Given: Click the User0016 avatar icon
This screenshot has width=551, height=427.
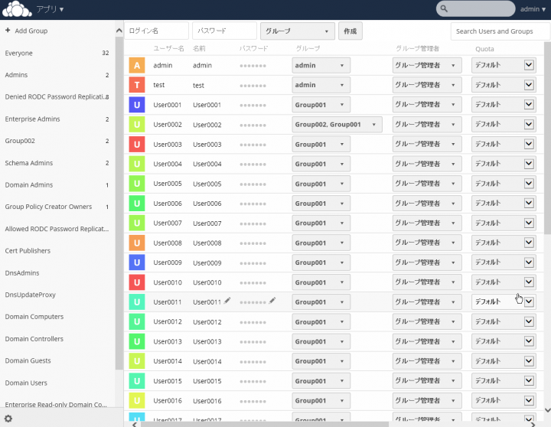Looking at the screenshot, I should pos(137,401).
